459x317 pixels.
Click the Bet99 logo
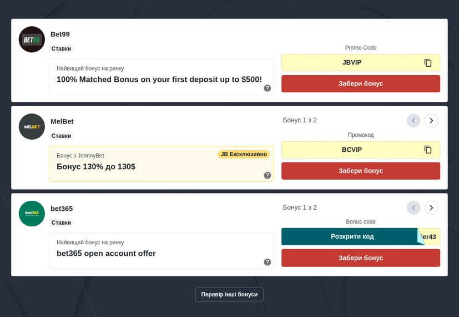(x=32, y=39)
